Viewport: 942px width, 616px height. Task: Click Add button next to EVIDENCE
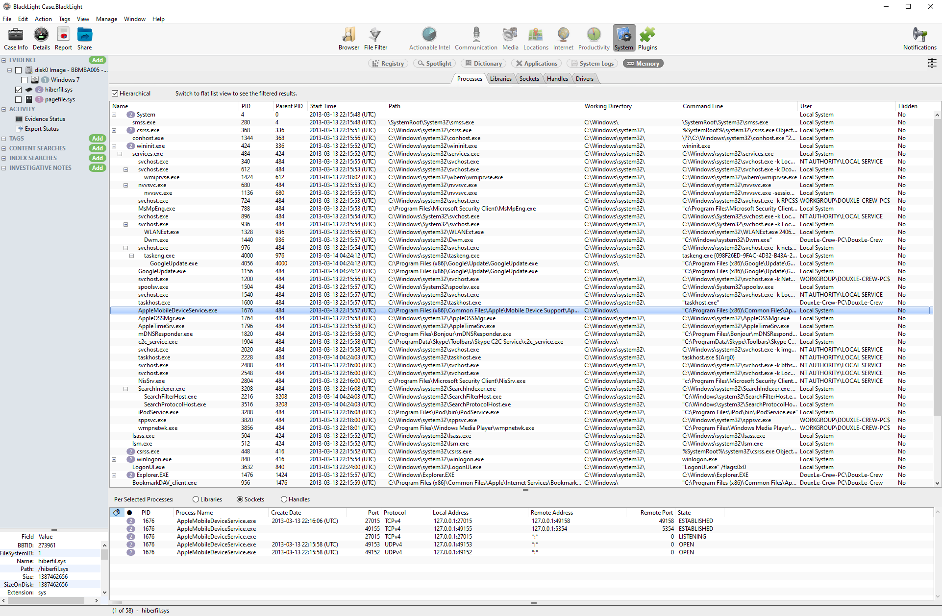[x=98, y=60]
